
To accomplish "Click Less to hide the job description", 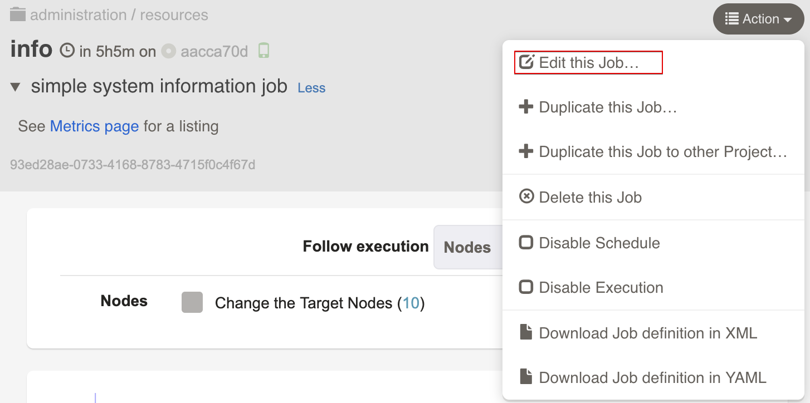I will click(311, 87).
